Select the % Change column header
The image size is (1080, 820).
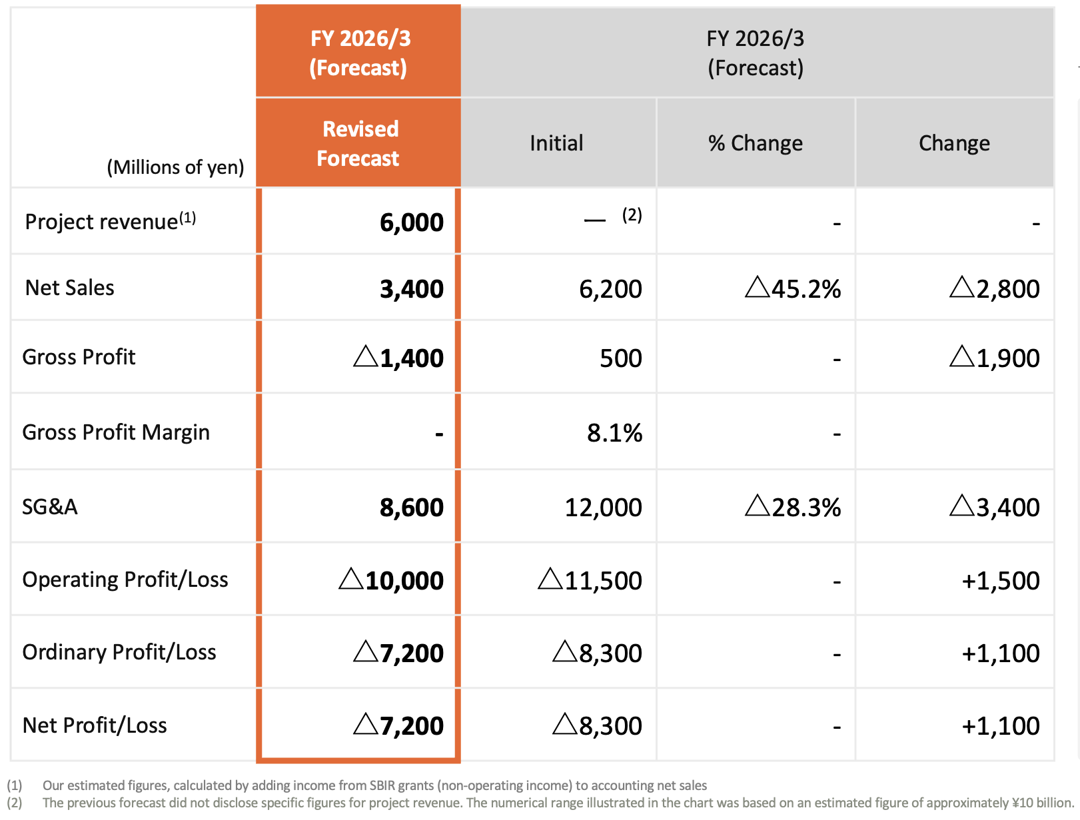755,143
